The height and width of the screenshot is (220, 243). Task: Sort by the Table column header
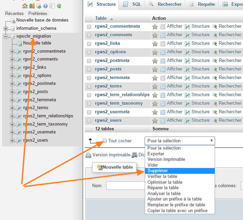pos(101,18)
